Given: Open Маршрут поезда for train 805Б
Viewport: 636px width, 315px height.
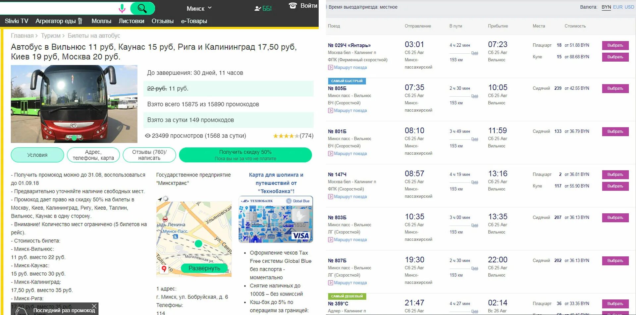Looking at the screenshot, I should tap(350, 110).
